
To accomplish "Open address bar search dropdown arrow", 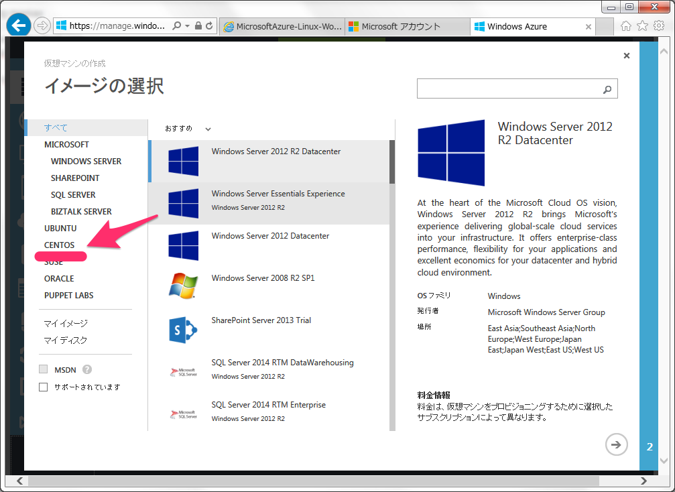I will [187, 26].
